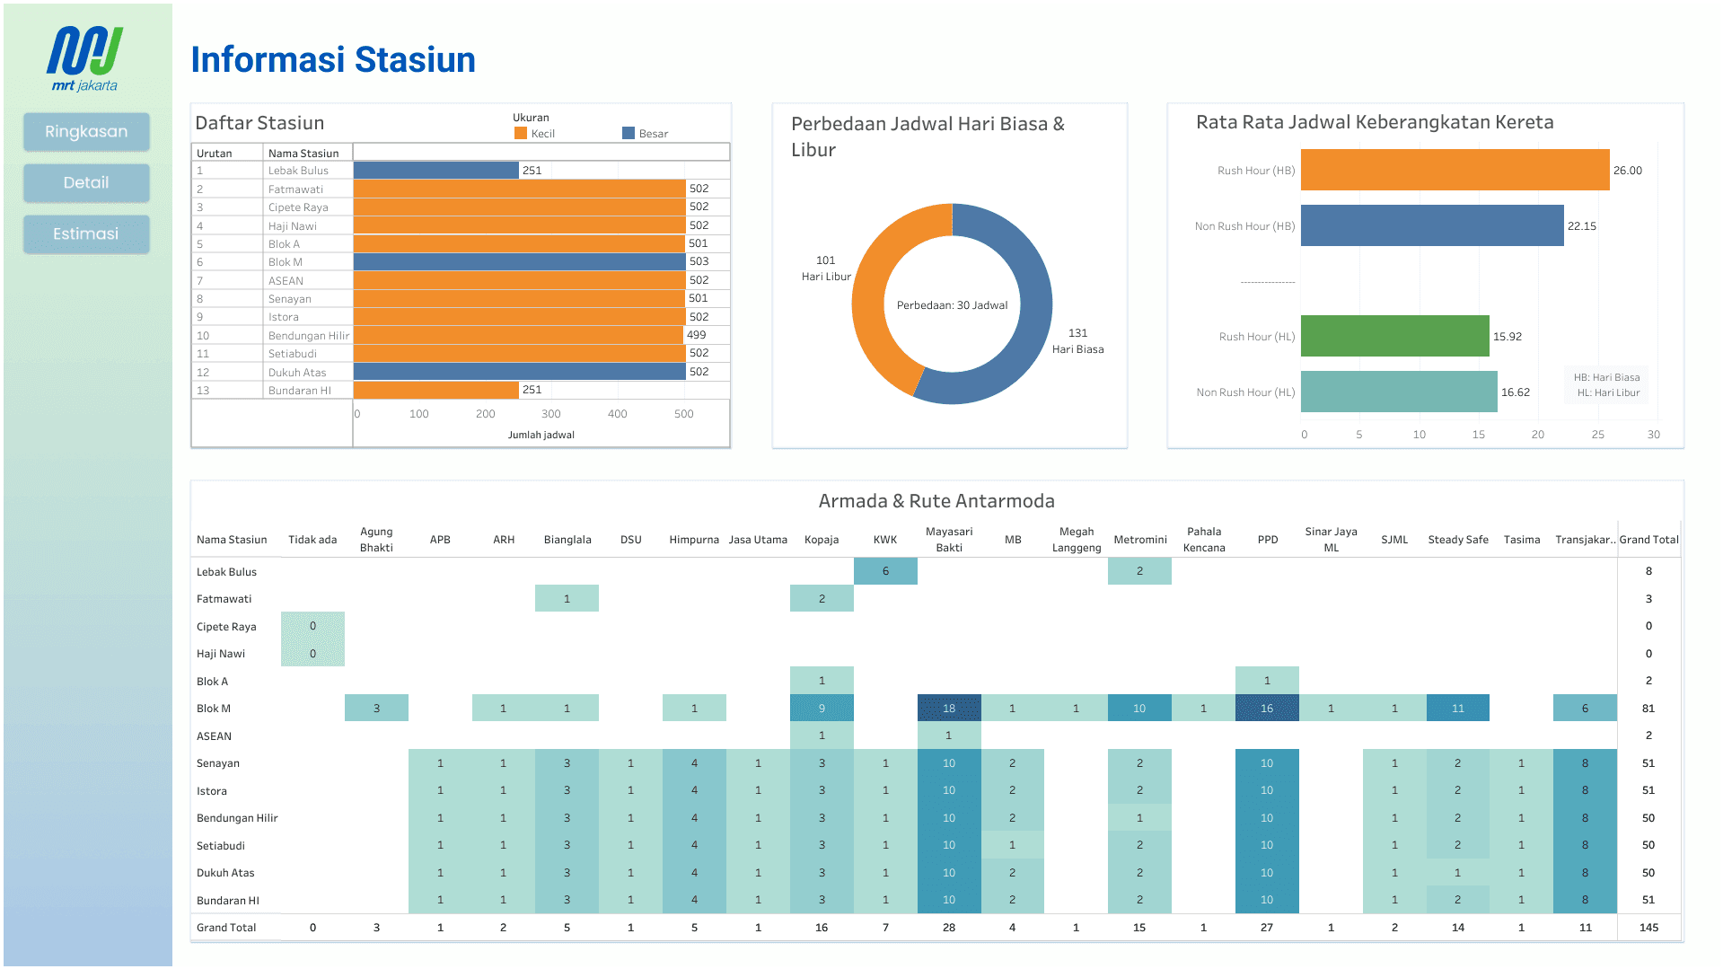
Task: Click the Nama Stasiun header in Daftar Stasiun
Action: [303, 154]
